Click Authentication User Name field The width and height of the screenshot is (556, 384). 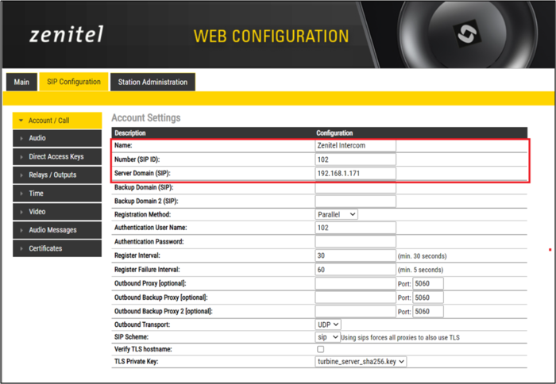[355, 228]
